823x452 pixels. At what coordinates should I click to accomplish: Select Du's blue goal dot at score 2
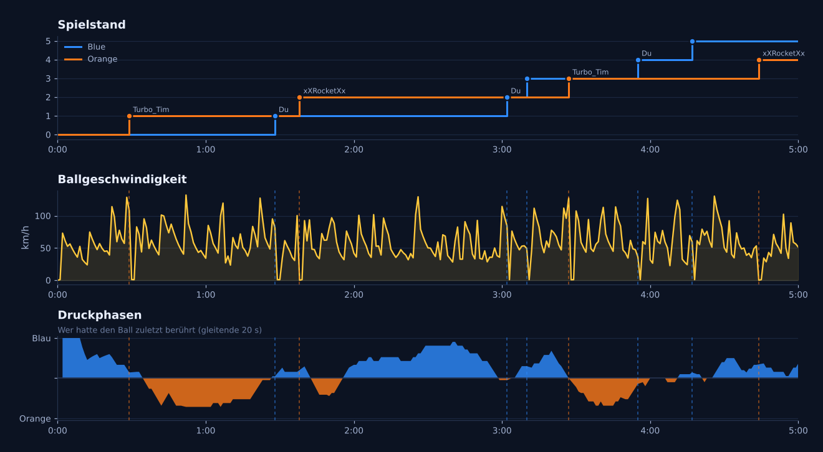[507, 98]
